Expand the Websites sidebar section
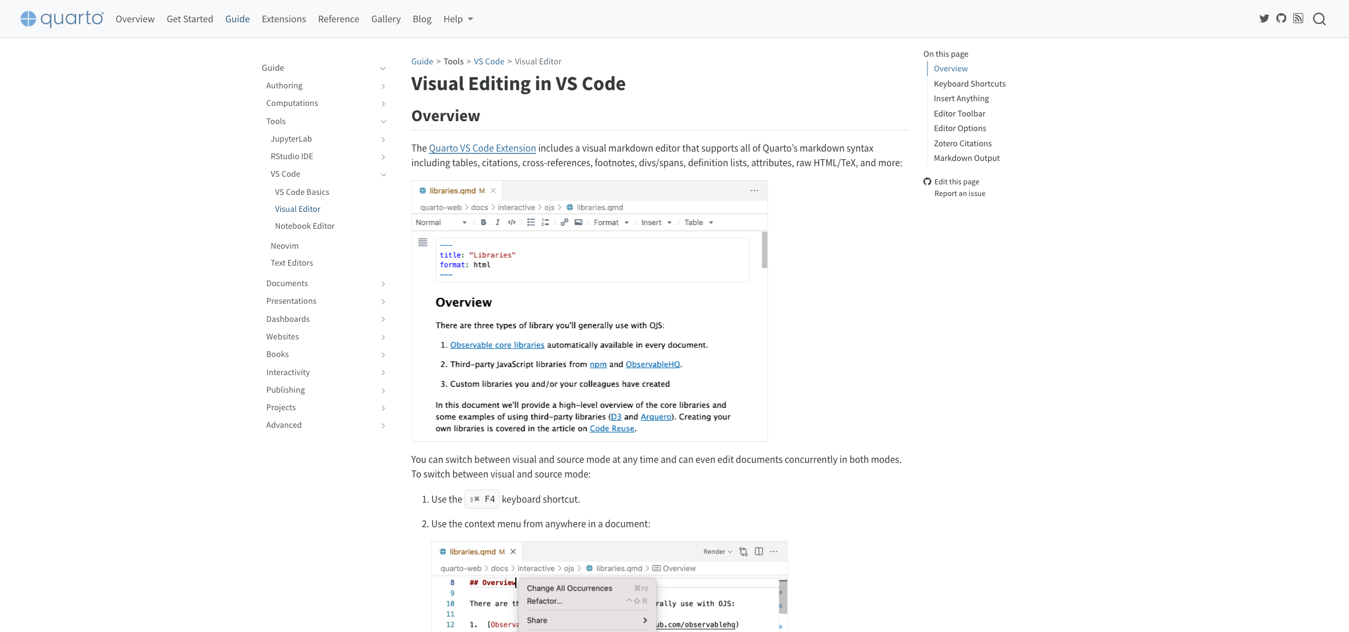 click(x=383, y=337)
